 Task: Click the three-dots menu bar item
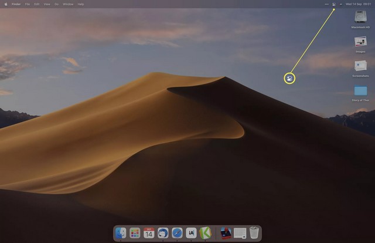pos(326,4)
